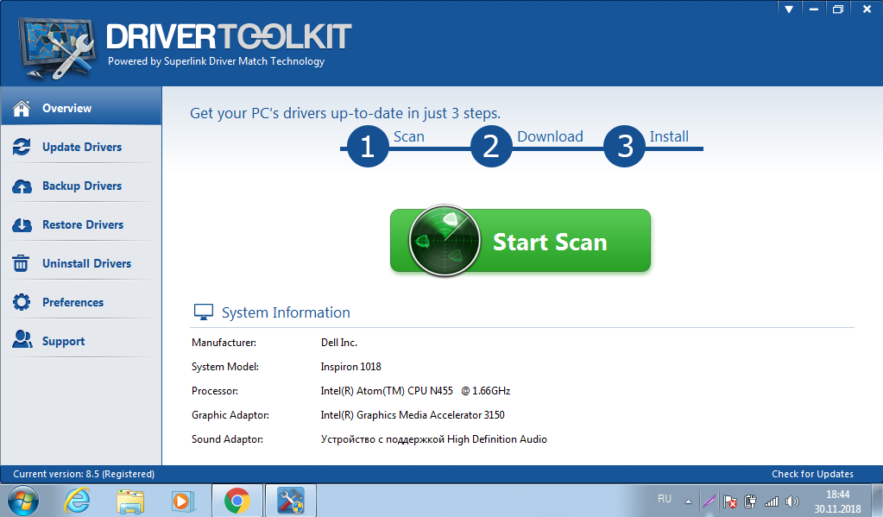Click the step 3 Install circle
The width and height of the screenshot is (883, 517).
[624, 147]
